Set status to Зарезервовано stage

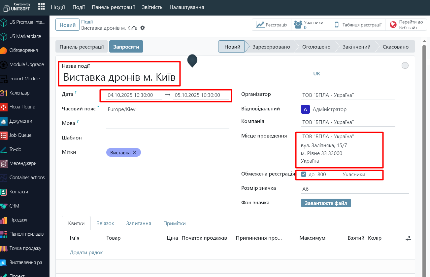click(x=271, y=47)
